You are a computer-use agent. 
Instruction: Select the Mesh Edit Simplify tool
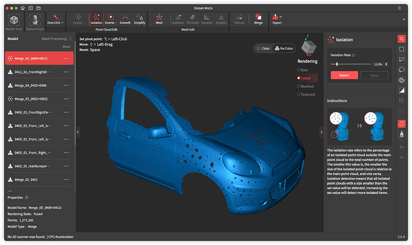(x=222, y=20)
